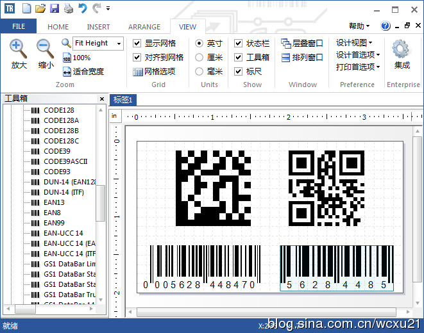Select the 标签1 document tab
The image size is (424, 333).
pos(123,100)
